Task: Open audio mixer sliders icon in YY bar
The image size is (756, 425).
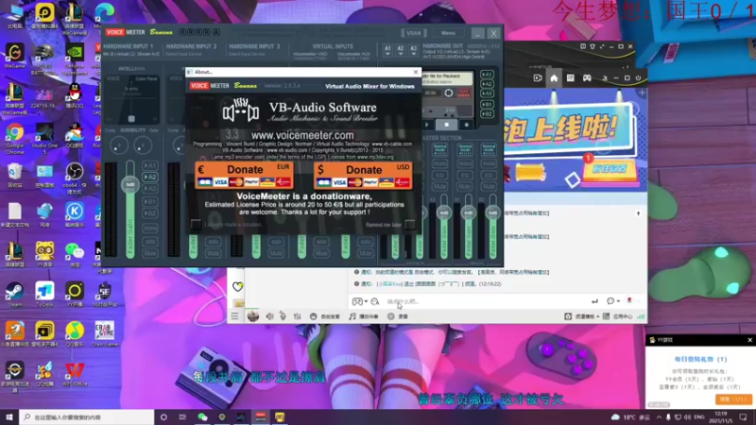Action: click(x=297, y=316)
